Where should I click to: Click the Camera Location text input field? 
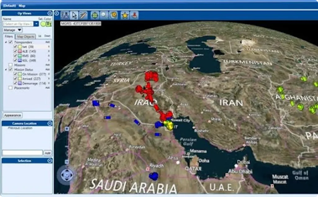[x=22, y=152]
